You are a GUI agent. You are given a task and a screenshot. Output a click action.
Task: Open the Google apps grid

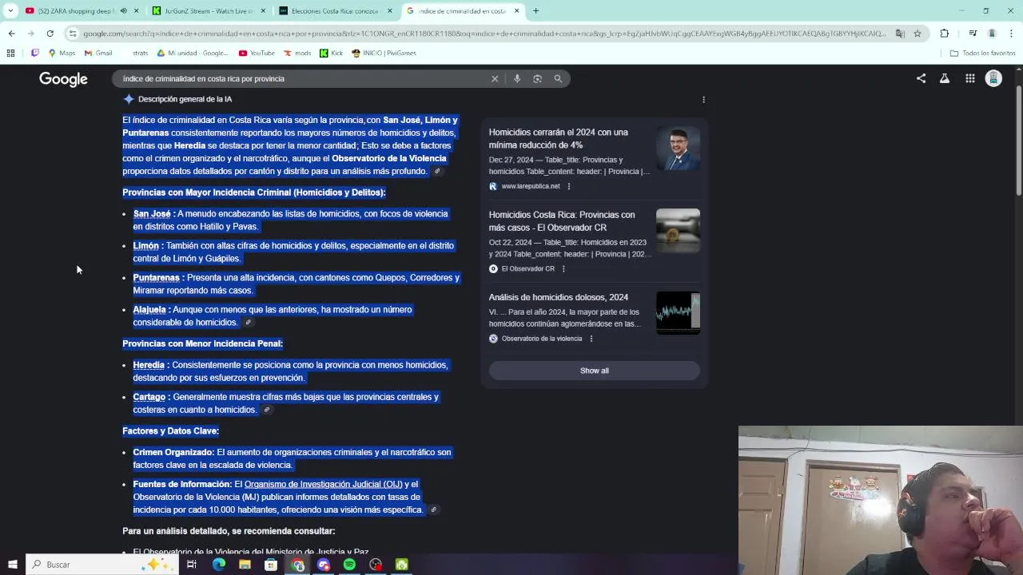point(969,78)
